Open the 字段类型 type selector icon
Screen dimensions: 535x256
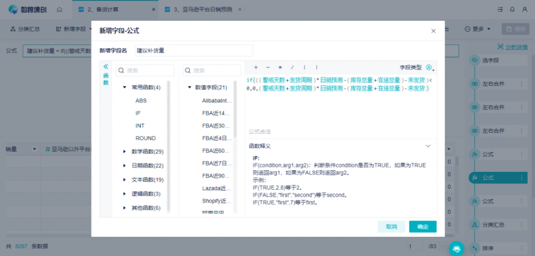[430, 67]
